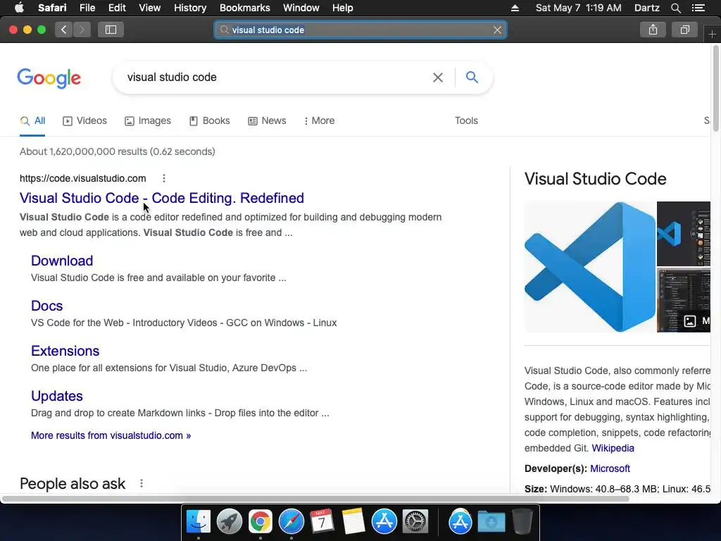The image size is (721, 541).
Task: Open options dots beside People also ask
Action: (142, 483)
